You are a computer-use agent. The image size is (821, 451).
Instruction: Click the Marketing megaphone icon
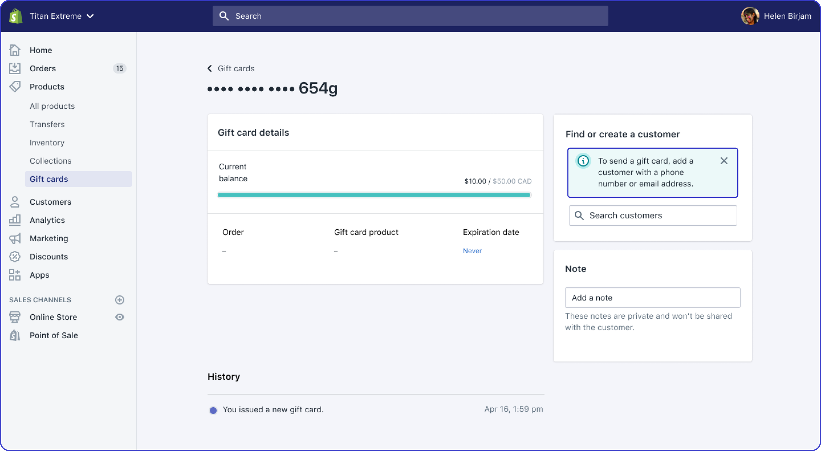click(15, 238)
